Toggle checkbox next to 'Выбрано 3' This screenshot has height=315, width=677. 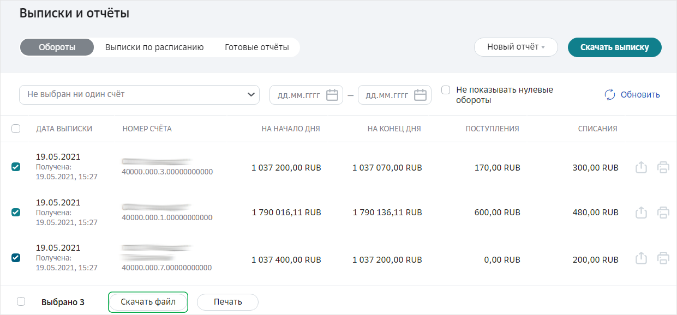21,301
